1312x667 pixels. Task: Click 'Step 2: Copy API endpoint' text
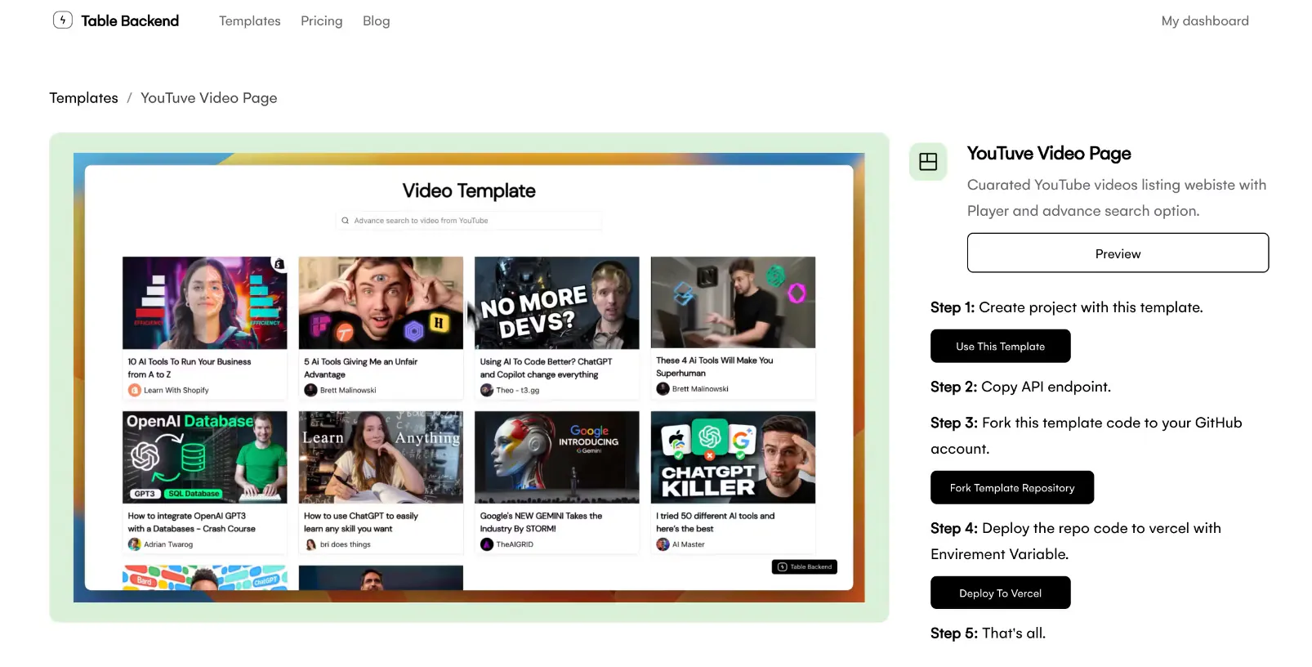tap(1020, 387)
